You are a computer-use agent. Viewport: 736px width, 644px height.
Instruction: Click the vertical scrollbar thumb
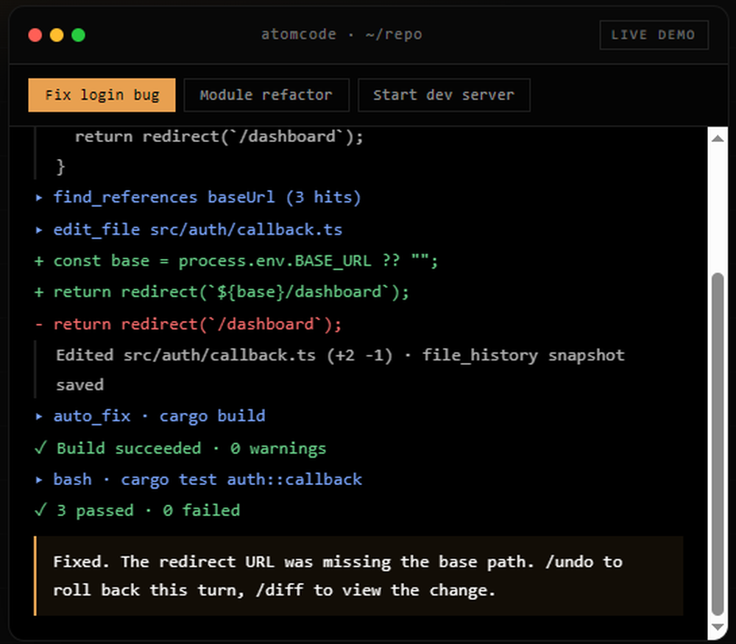tap(717, 444)
